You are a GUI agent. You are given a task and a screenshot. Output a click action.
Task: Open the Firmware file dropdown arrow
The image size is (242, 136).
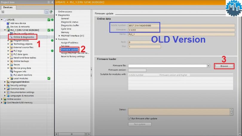[x=208, y=66]
